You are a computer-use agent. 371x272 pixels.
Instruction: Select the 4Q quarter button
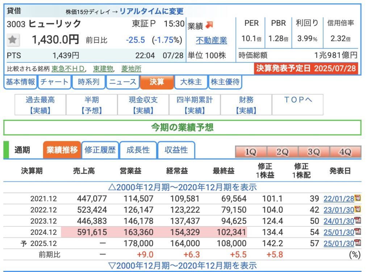point(345,152)
